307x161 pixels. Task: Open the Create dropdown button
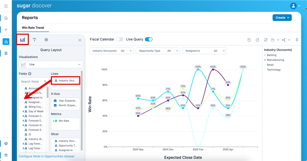point(282,18)
